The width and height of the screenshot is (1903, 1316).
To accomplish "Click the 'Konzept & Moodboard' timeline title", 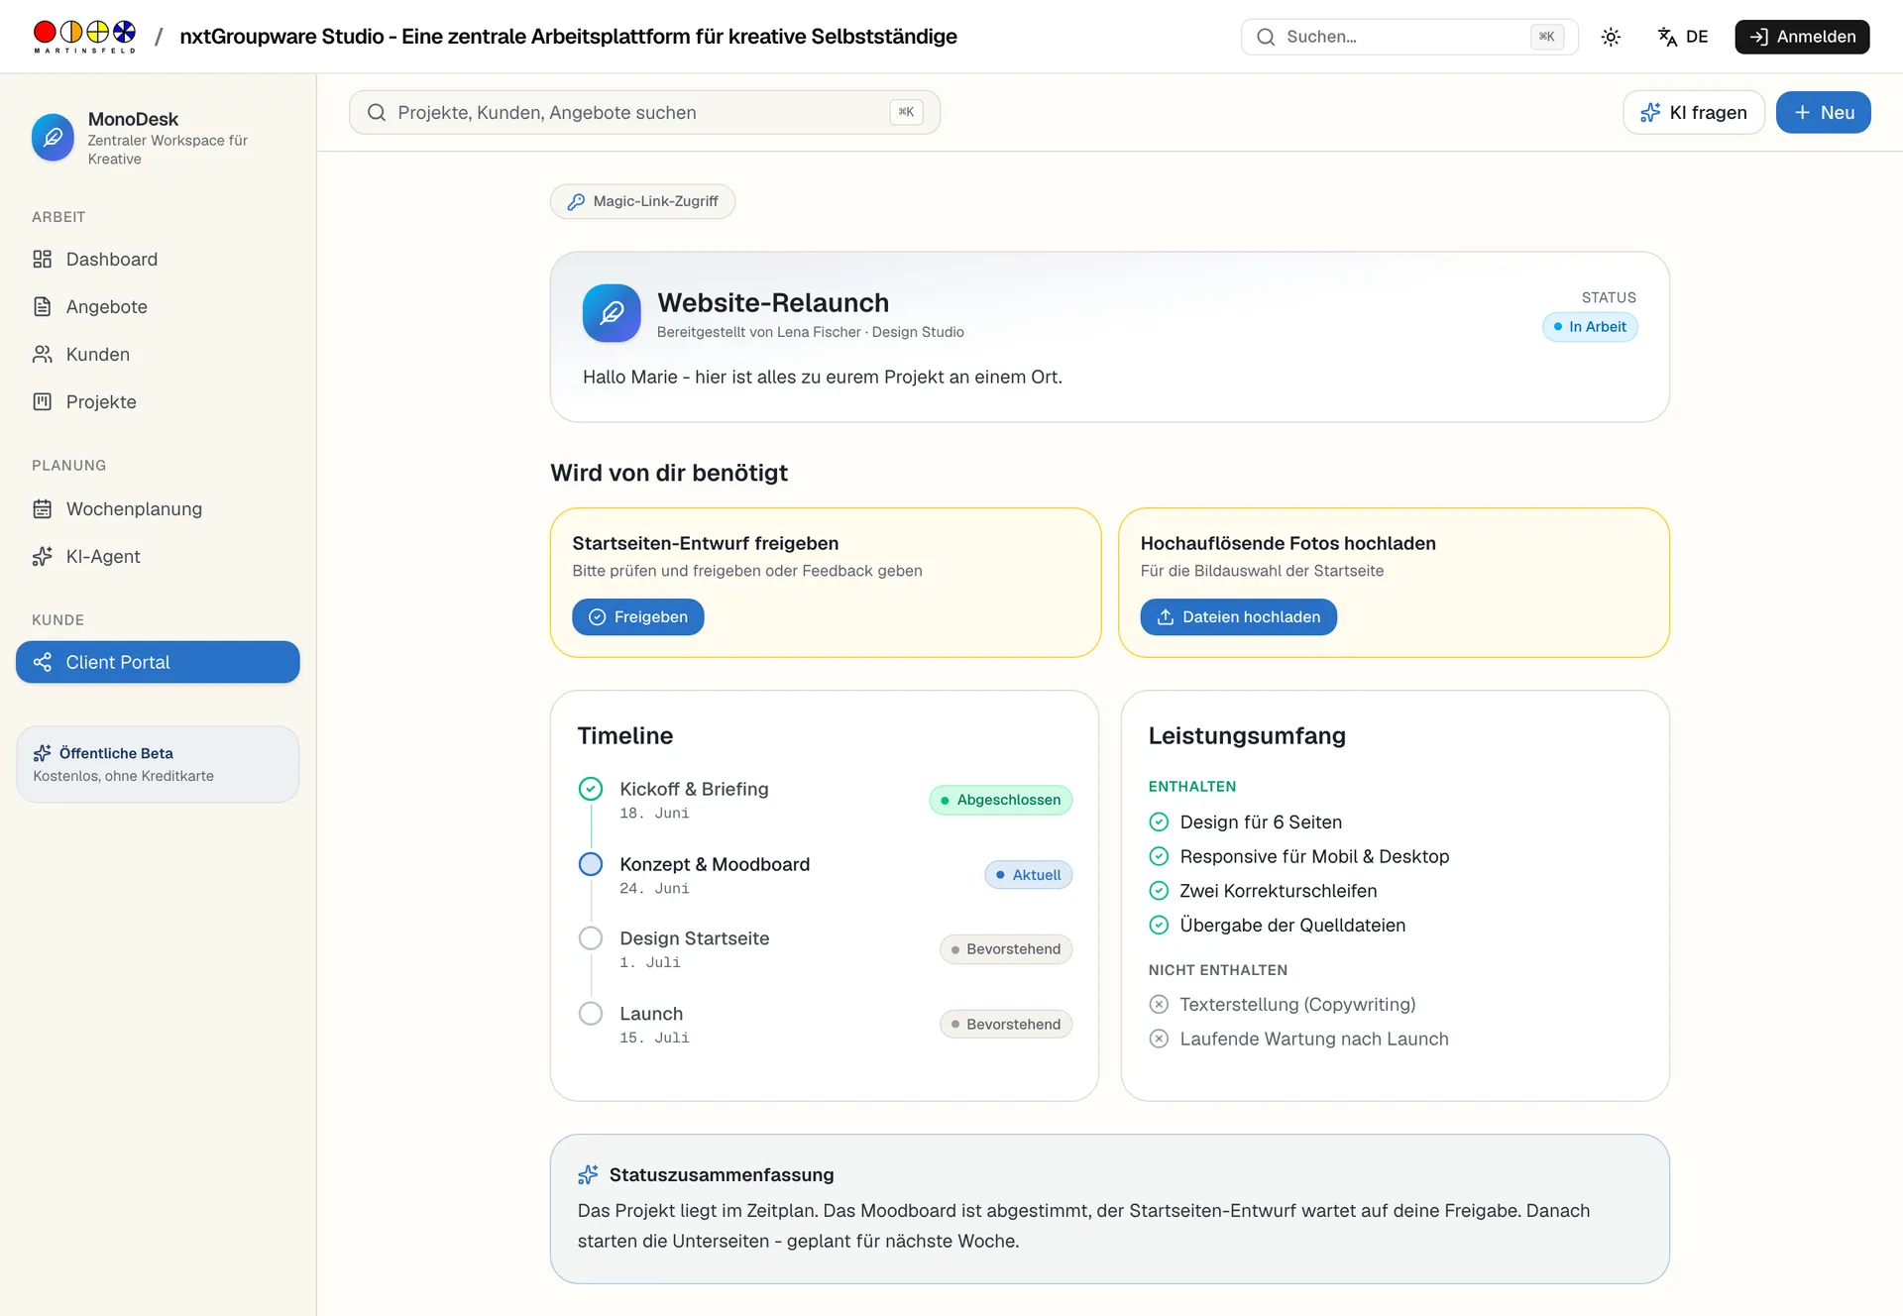I will point(715,864).
